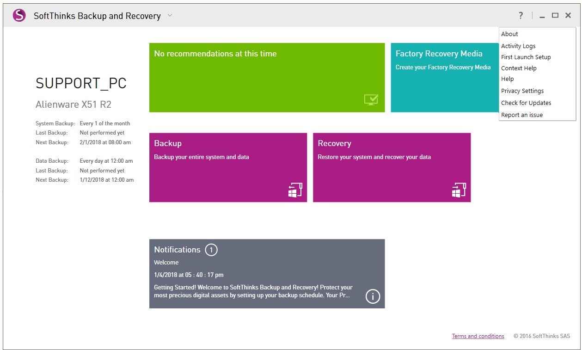Click the '2/1/2018 at 08:00 am' next backup
This screenshot has width=582, height=350.
105,142
